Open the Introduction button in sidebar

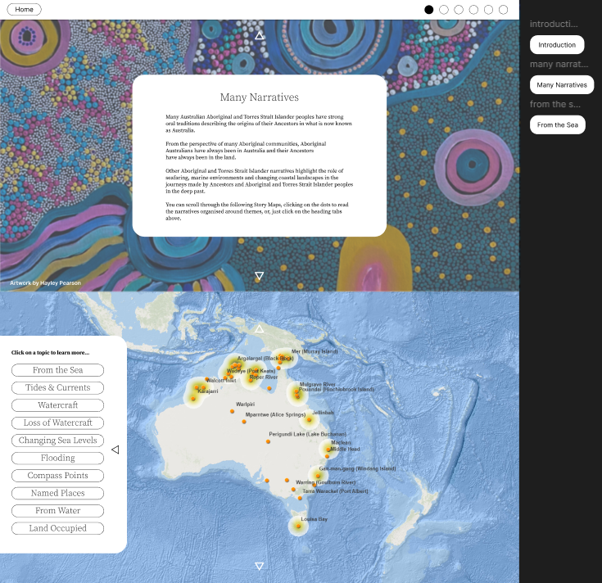pyautogui.click(x=557, y=45)
